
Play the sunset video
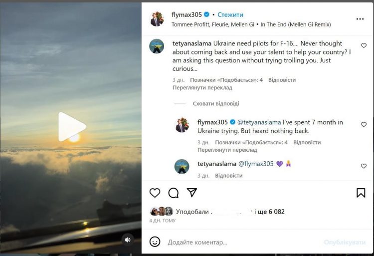[x=72, y=127]
